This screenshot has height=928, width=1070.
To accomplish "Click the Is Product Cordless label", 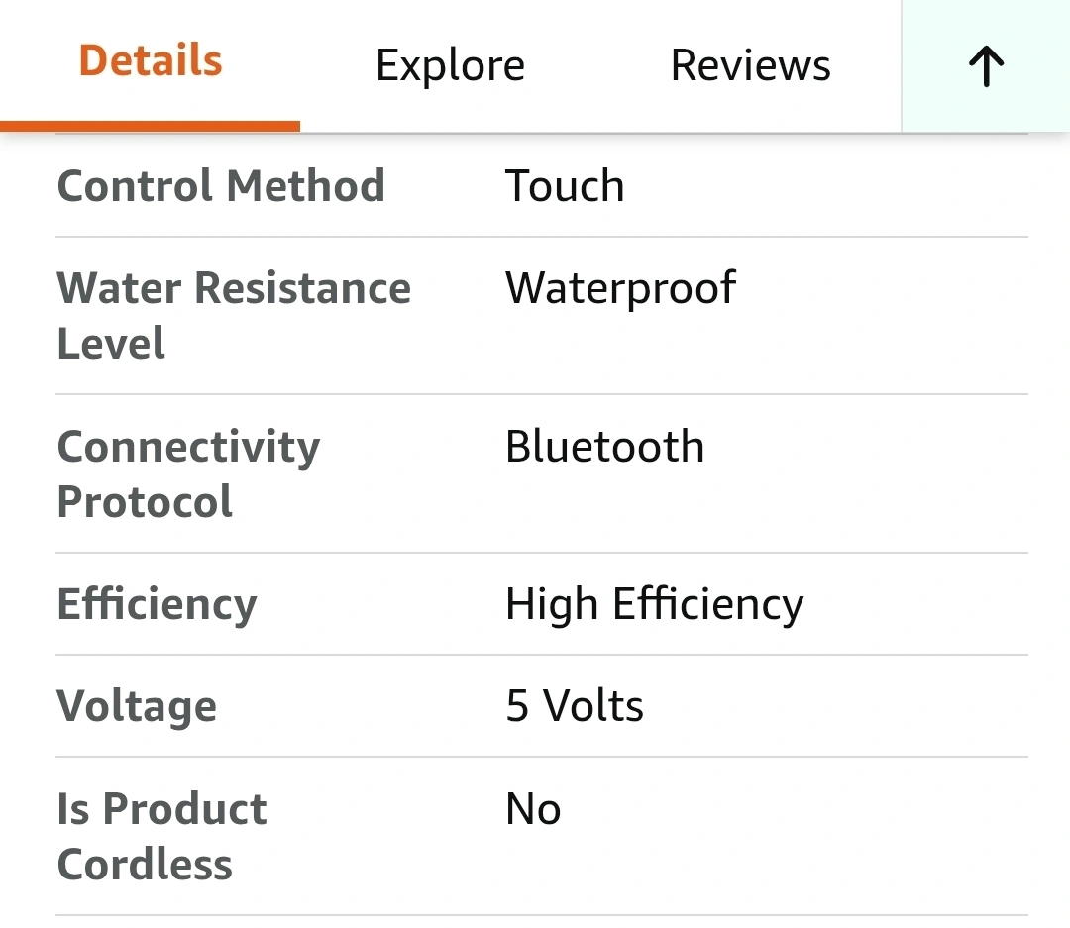I will point(161,836).
